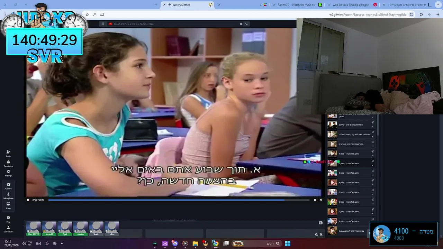Select the April participant tile

coord(65,229)
